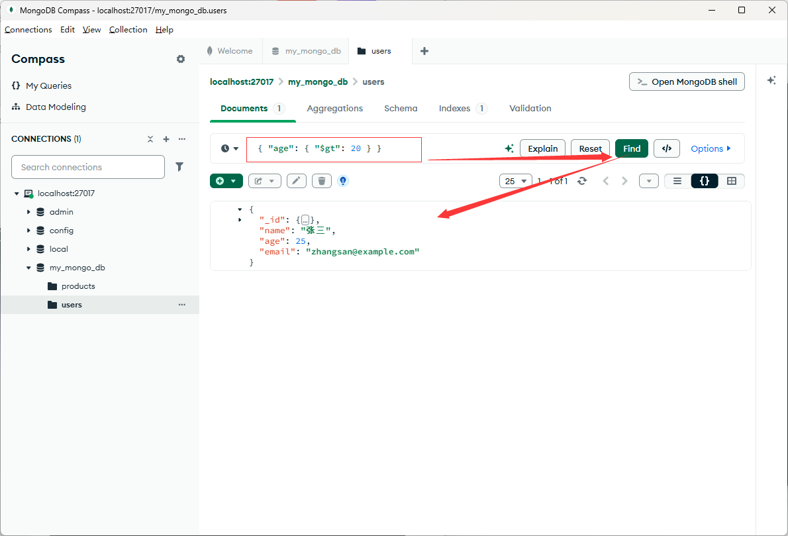Click my_mongo_db breadcrumb link
The height and width of the screenshot is (536, 788).
318,82
